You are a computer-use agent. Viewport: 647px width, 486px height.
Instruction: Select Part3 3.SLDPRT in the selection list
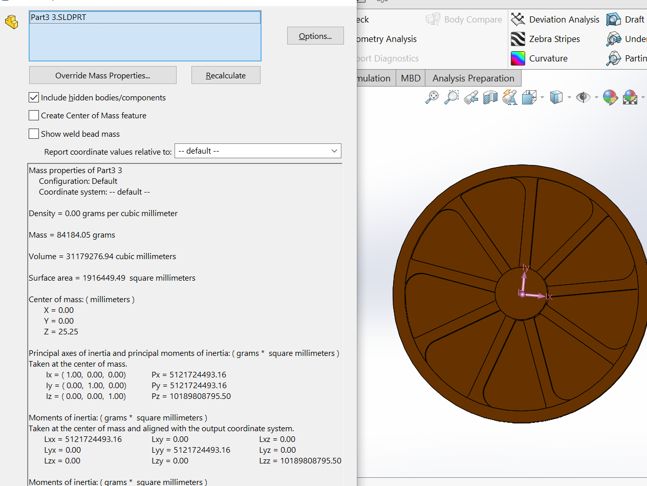click(x=145, y=17)
